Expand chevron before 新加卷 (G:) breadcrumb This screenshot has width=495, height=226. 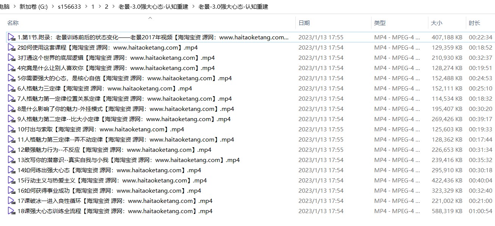tap(14, 6)
